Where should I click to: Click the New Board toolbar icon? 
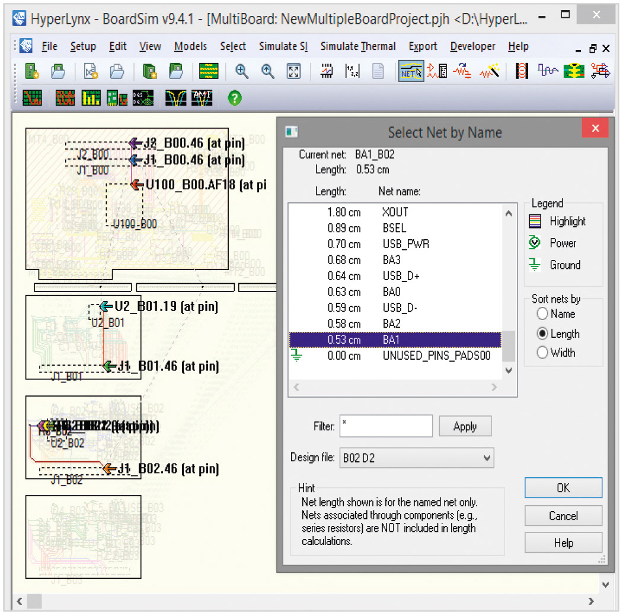coord(32,72)
